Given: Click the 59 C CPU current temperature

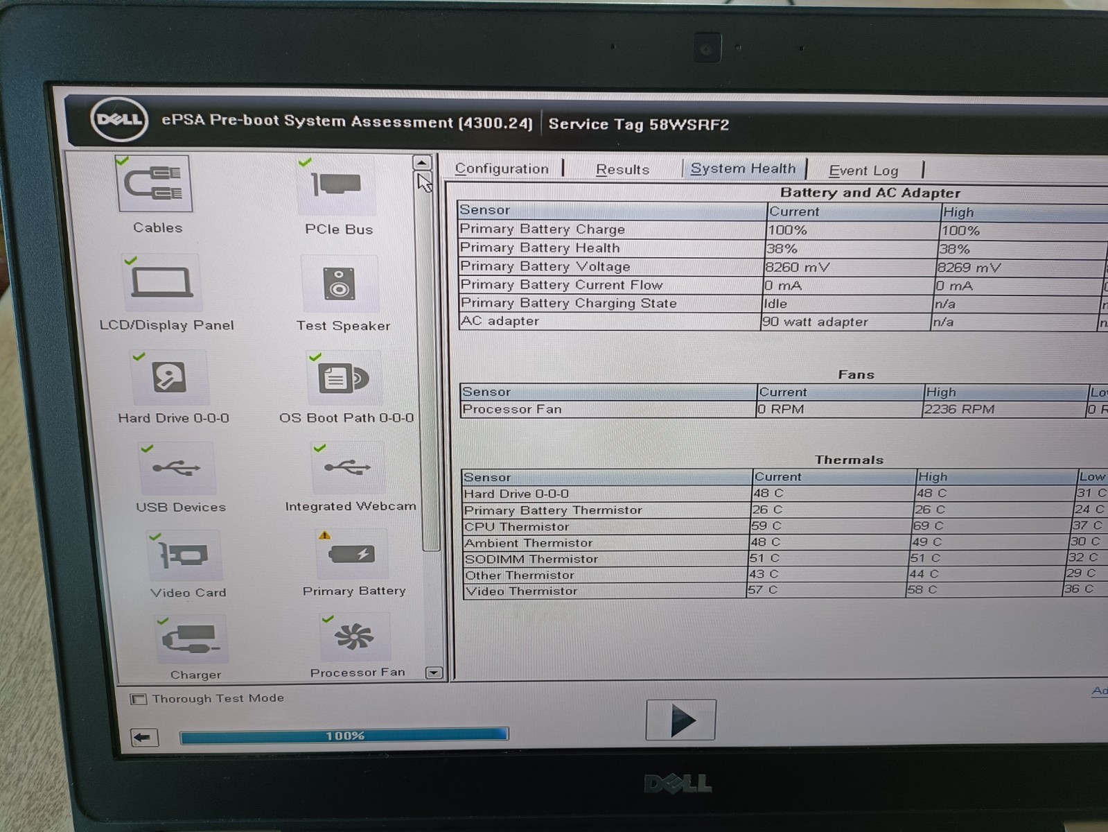Looking at the screenshot, I should tap(766, 526).
